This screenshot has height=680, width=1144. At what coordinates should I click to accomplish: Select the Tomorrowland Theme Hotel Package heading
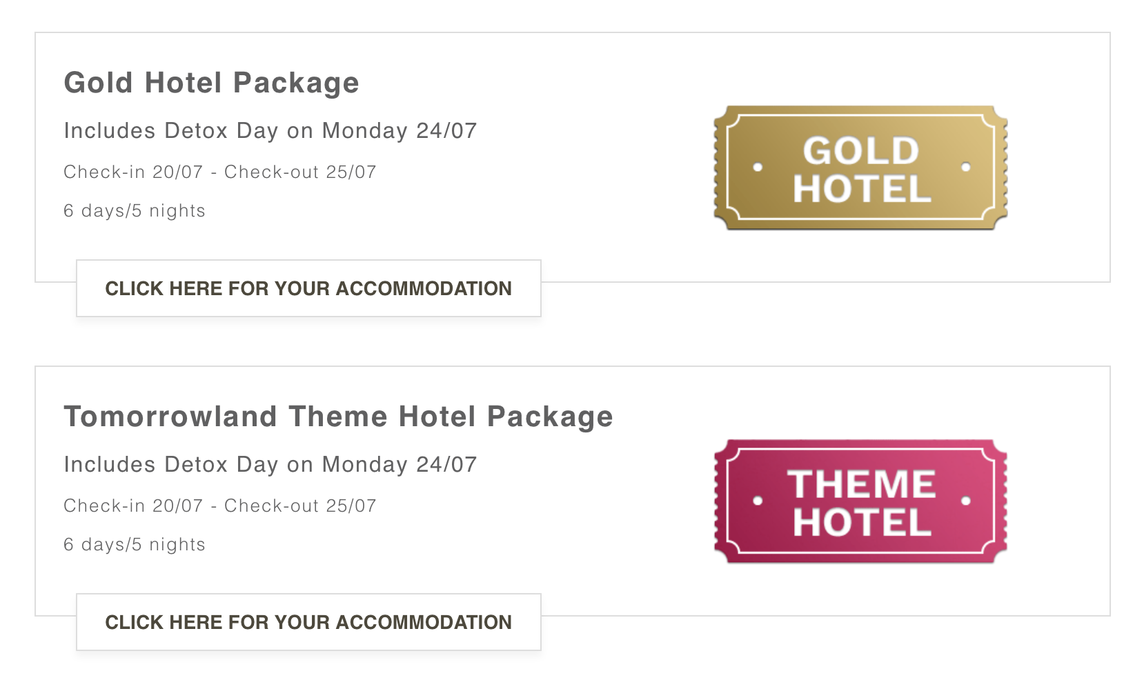tap(338, 417)
